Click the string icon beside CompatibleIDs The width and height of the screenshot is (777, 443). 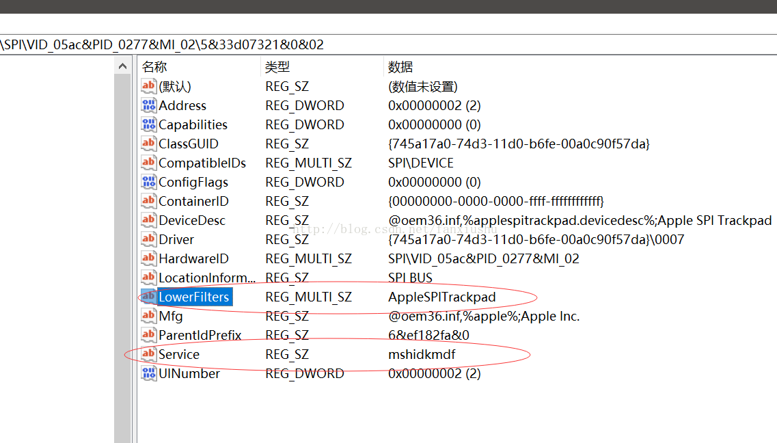tap(149, 163)
